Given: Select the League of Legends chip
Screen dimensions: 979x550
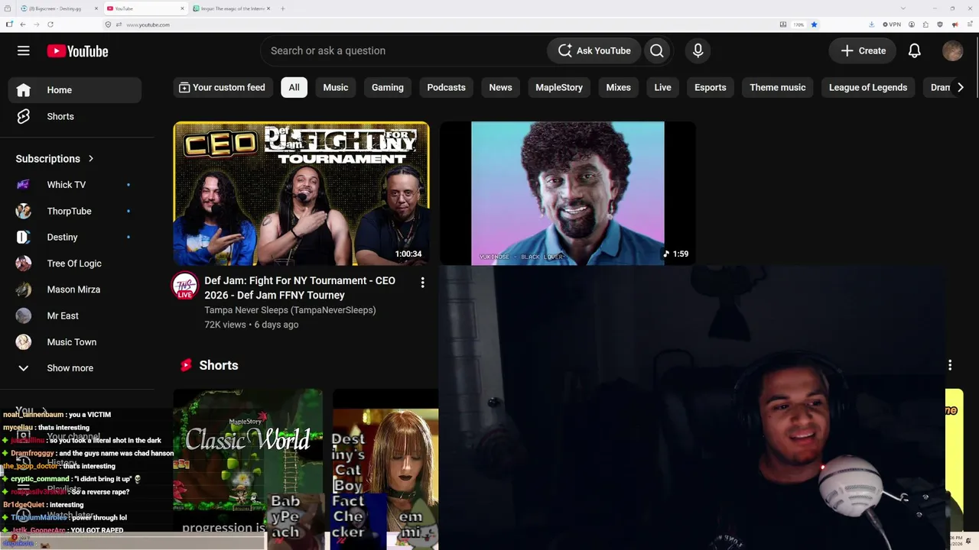Looking at the screenshot, I should (x=868, y=87).
